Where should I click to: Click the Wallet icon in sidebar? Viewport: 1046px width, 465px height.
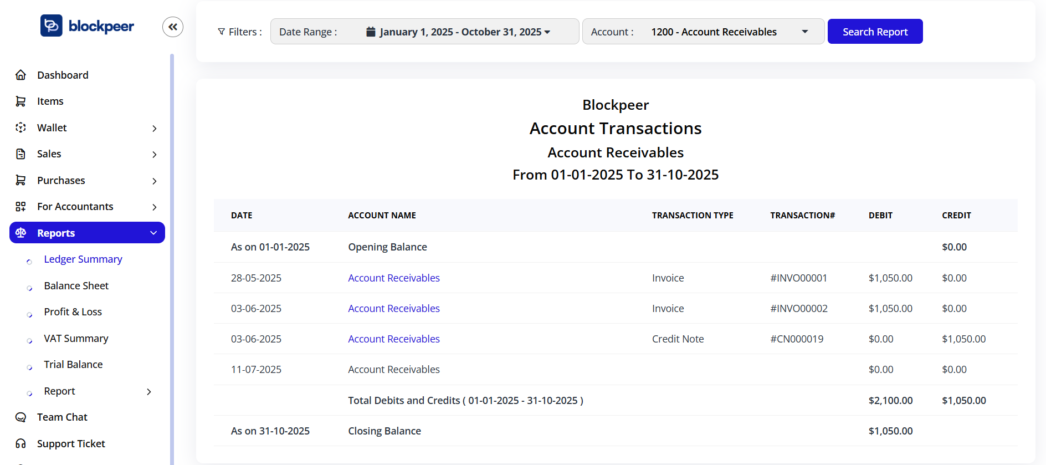tap(21, 127)
